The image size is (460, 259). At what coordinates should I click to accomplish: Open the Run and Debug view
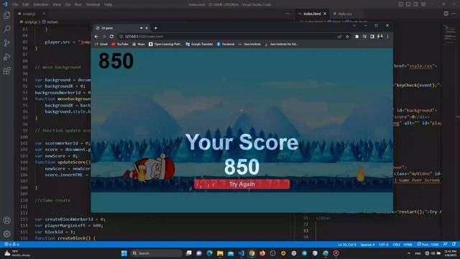coord(6,57)
